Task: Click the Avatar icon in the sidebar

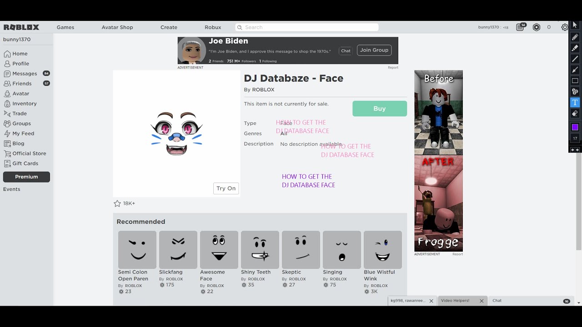Action: coord(7,94)
